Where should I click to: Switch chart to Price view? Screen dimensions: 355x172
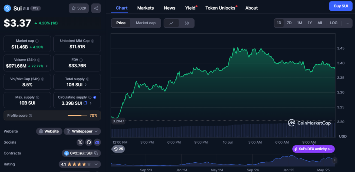[121, 23]
